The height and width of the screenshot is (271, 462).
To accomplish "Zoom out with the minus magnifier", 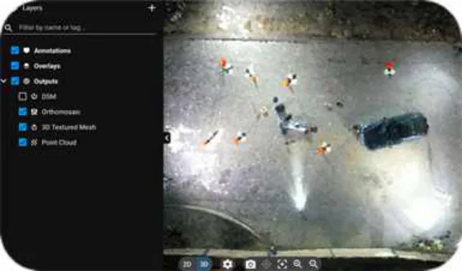I will (x=298, y=265).
